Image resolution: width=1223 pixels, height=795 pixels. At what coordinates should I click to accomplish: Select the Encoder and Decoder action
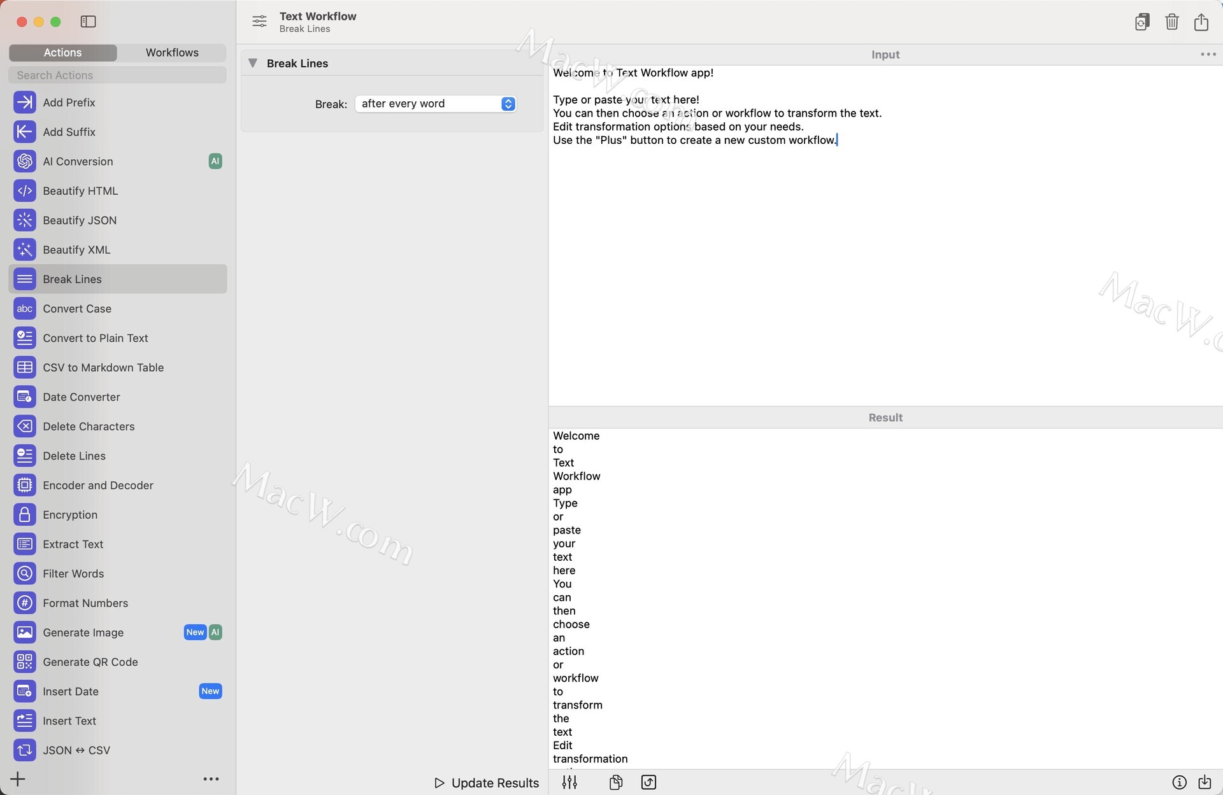(118, 485)
